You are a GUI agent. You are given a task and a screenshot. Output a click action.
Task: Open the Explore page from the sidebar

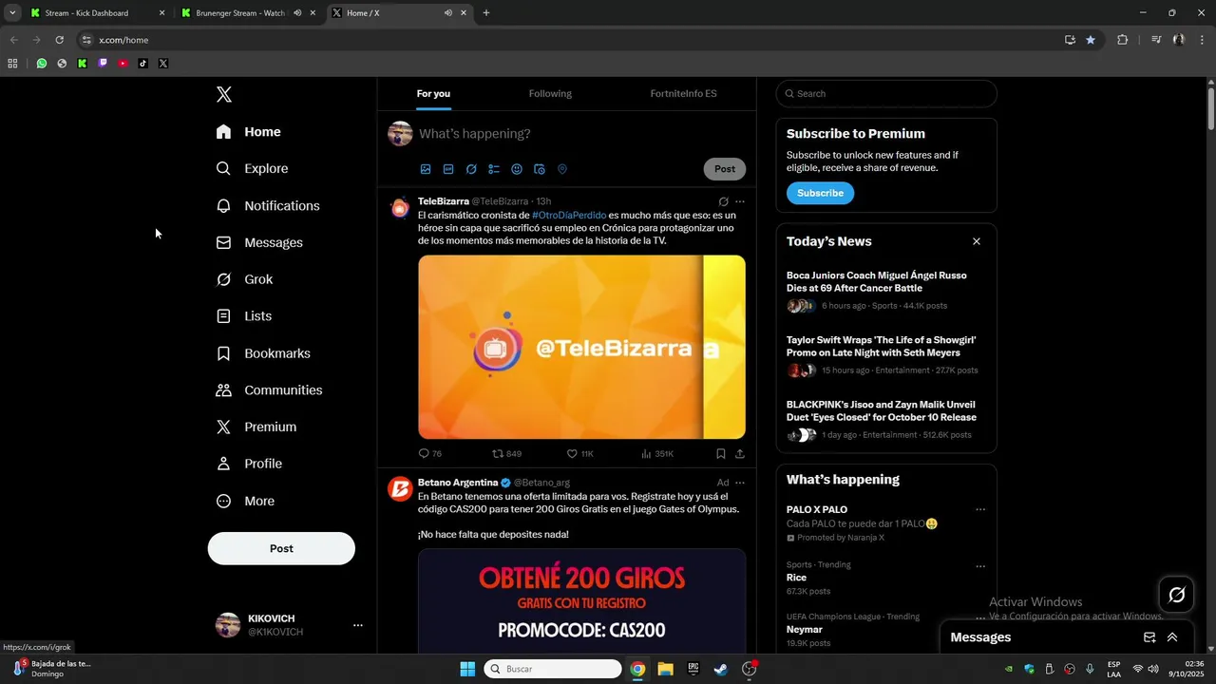[253, 168]
